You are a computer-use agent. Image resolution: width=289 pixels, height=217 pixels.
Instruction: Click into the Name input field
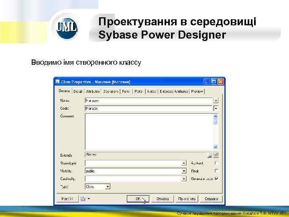149,100
